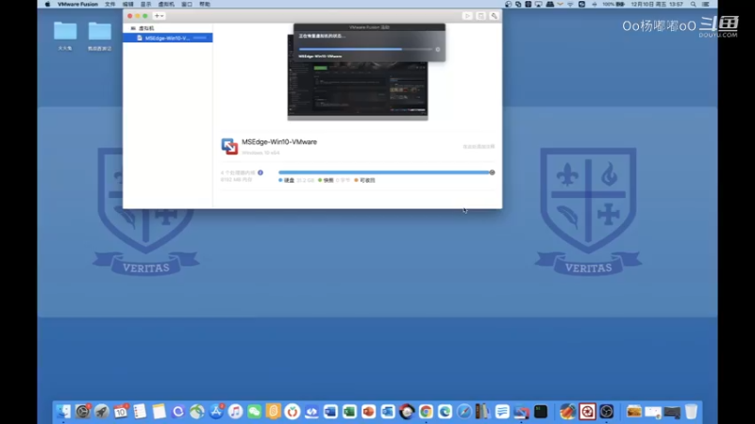The height and width of the screenshot is (424, 755).
Task: Open the 帮助 menu
Action: point(205,5)
